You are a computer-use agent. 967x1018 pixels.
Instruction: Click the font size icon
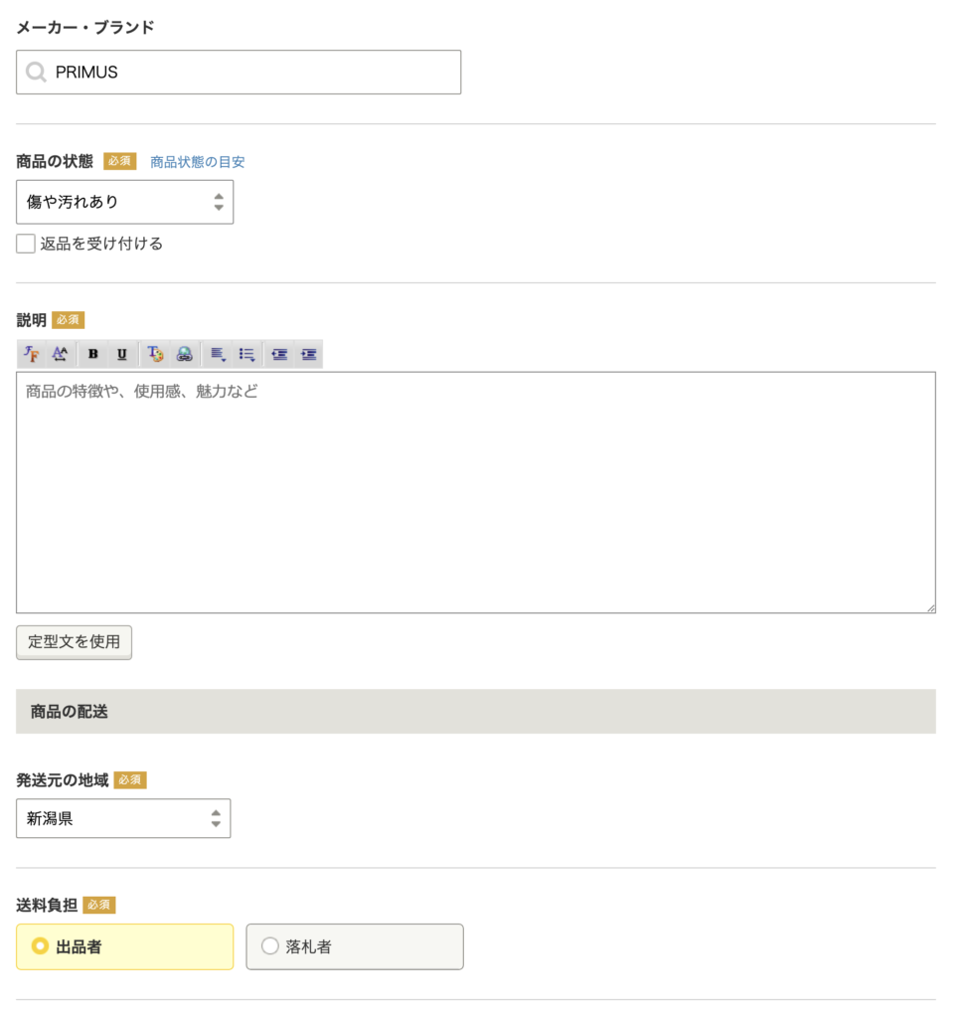point(60,354)
